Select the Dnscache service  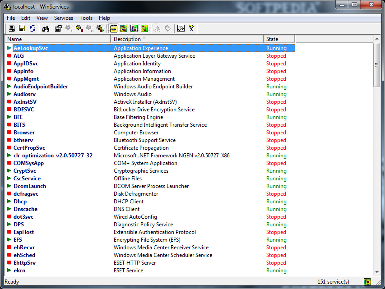pyautogui.click(x=26, y=209)
